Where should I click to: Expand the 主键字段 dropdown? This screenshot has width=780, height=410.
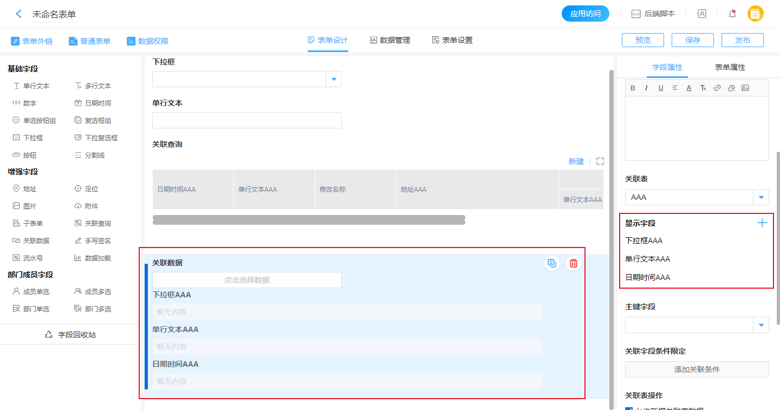click(761, 325)
